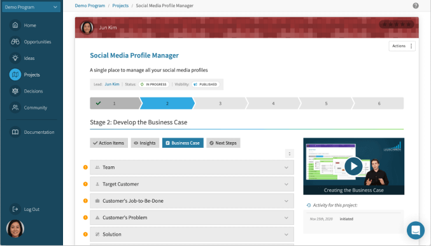Click the activity history clock icon
Screen dimensions: 431x246
(309, 205)
